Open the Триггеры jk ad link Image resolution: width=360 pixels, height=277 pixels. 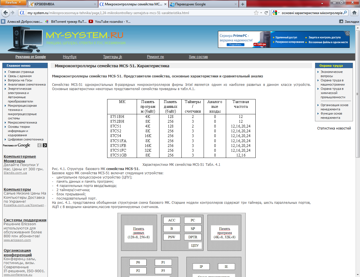(x=112, y=57)
